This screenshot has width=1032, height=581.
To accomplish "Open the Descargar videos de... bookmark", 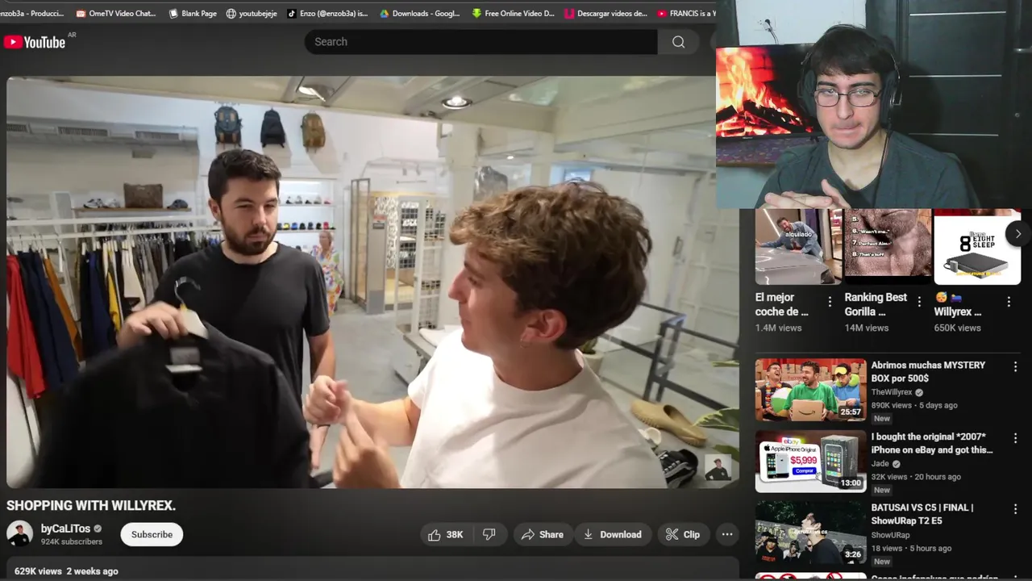I will coord(606,13).
